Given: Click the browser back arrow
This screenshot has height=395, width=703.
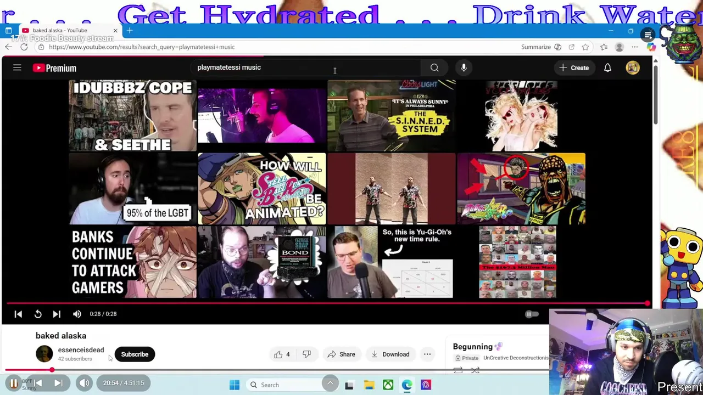Looking at the screenshot, I should coord(8,47).
